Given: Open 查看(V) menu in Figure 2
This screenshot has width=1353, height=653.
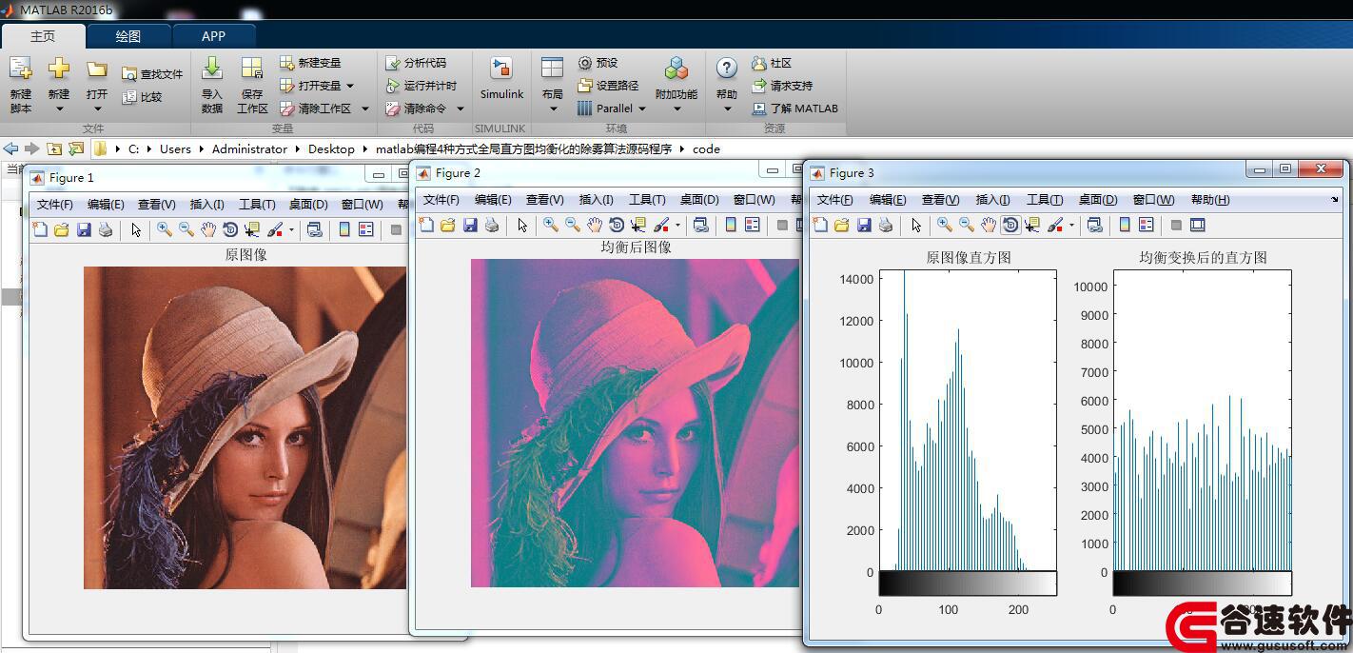Looking at the screenshot, I should 544,199.
